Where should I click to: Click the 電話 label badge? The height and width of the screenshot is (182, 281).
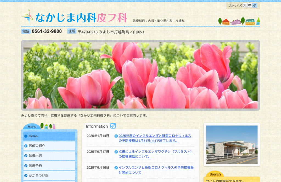tap(26, 31)
